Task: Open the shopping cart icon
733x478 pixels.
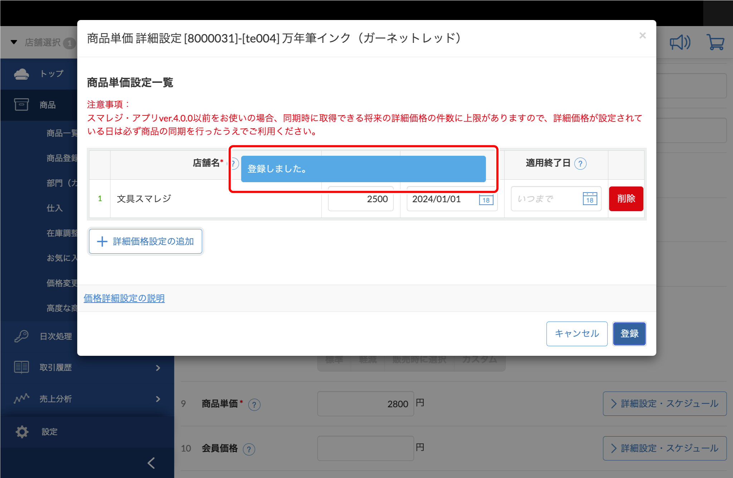Action: click(x=715, y=42)
